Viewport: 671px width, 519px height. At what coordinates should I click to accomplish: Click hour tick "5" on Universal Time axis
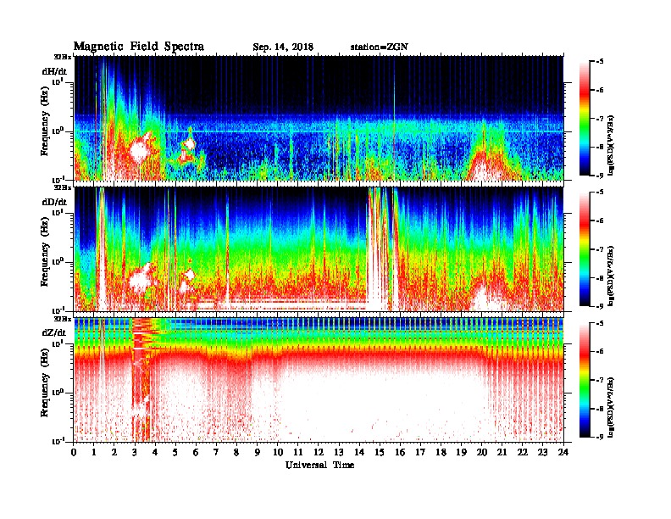175,452
